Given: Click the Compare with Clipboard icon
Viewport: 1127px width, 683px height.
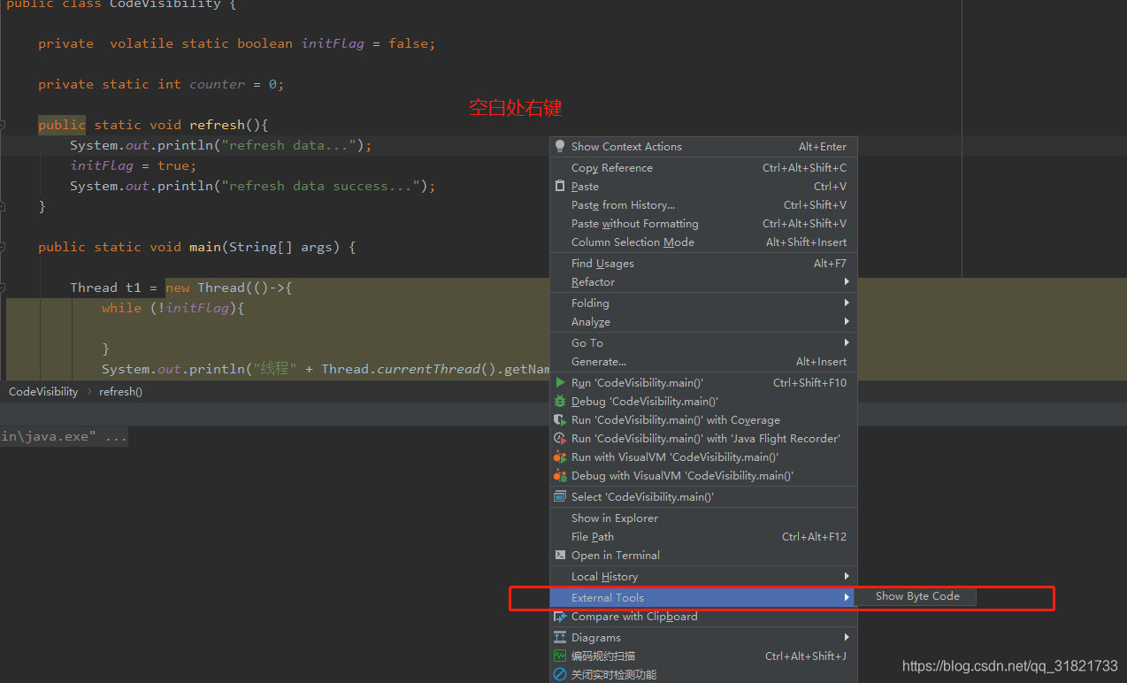Looking at the screenshot, I should point(560,617).
